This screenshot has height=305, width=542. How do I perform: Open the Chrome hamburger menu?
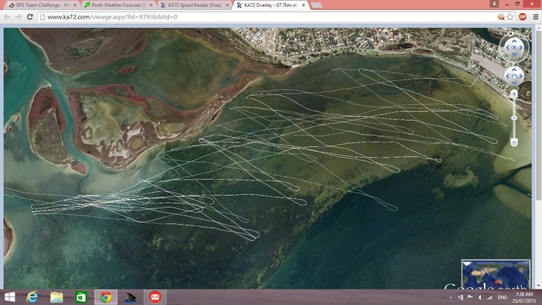pos(536,17)
